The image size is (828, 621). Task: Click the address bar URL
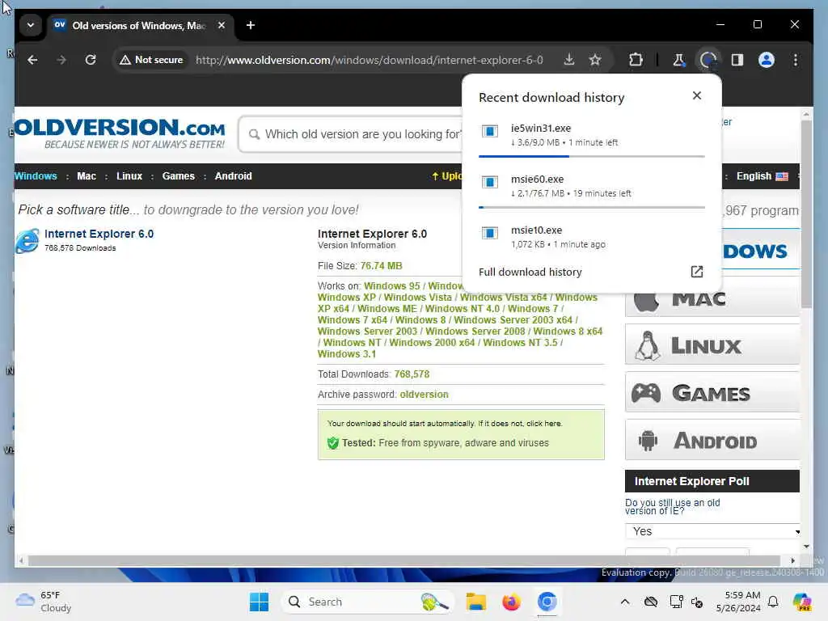click(369, 60)
